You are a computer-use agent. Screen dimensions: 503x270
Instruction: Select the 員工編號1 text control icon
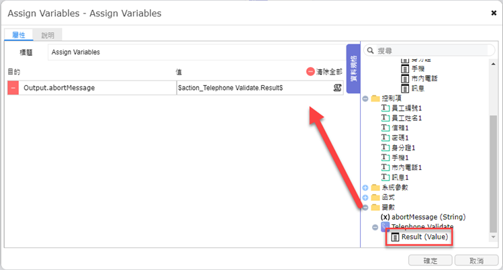tap(385, 108)
